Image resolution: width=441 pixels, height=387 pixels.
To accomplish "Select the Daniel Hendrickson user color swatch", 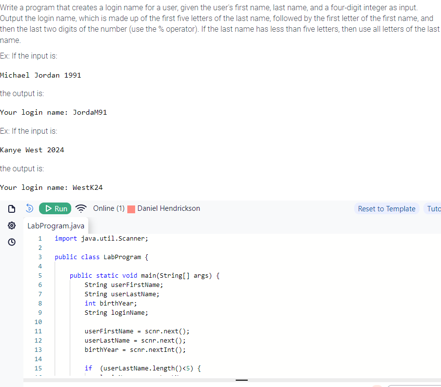I will click(131, 209).
